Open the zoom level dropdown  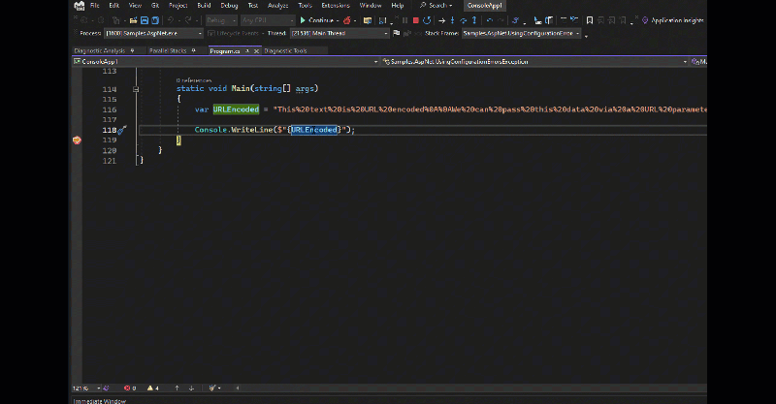coord(86,388)
